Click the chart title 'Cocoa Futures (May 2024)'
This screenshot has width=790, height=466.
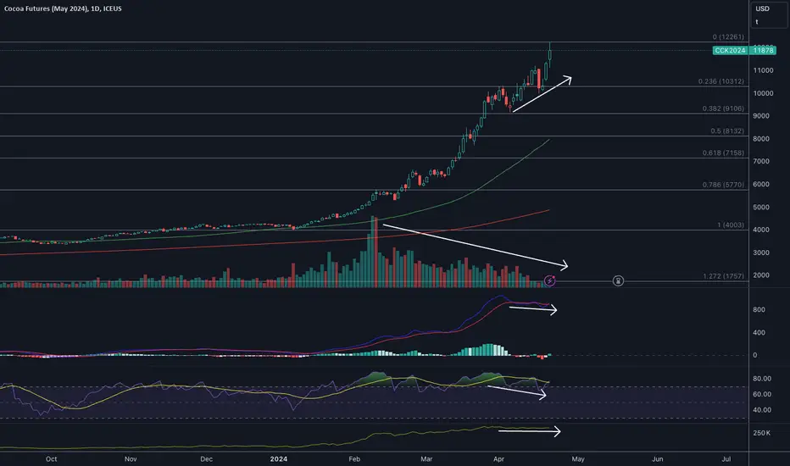coord(46,8)
